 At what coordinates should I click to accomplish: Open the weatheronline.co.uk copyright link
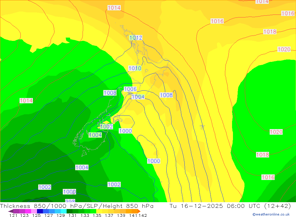point(271,214)
